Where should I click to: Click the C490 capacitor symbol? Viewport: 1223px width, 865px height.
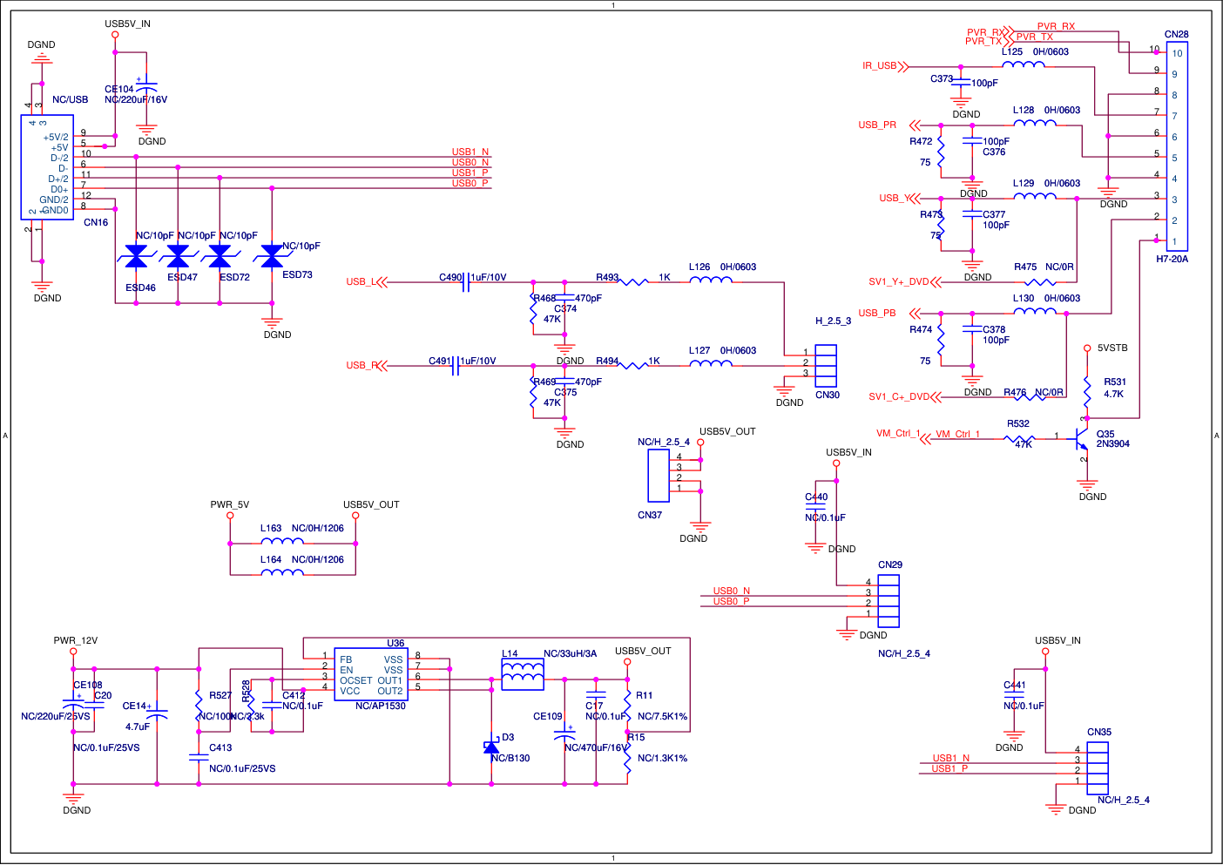465,282
